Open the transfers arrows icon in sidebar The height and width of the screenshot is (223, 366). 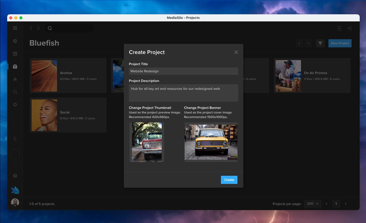(x=15, y=139)
